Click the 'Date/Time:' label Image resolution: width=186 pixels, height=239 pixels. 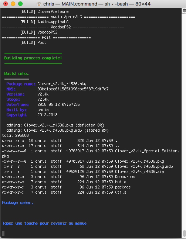(18, 105)
